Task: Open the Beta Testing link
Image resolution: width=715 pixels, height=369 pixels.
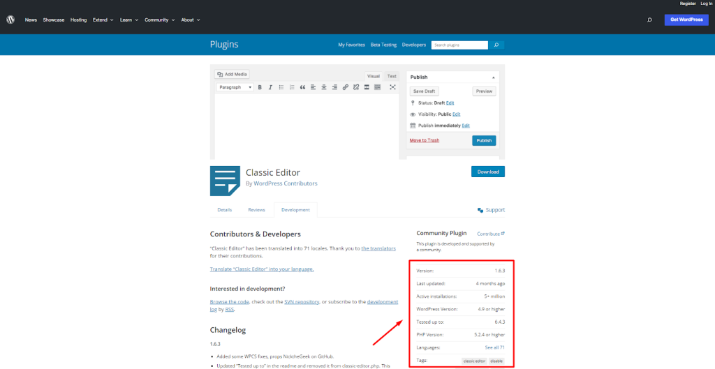Action: 383,45
